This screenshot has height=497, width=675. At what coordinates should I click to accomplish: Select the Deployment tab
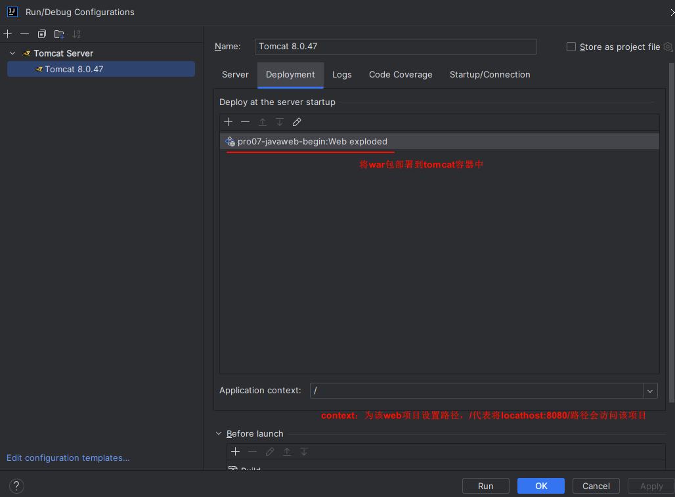[291, 74]
